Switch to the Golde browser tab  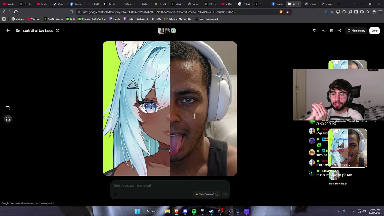[x=143, y=4]
